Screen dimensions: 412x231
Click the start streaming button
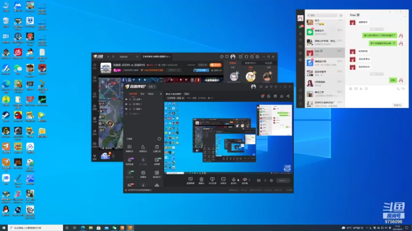283,181
